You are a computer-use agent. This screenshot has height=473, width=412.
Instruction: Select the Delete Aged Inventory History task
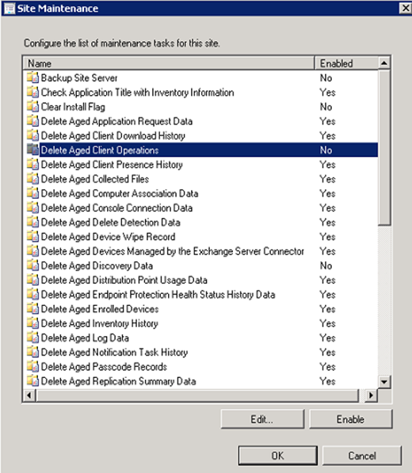200,323
